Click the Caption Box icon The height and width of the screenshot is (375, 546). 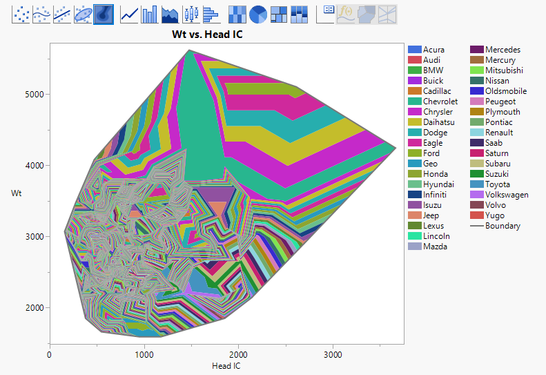326,14
